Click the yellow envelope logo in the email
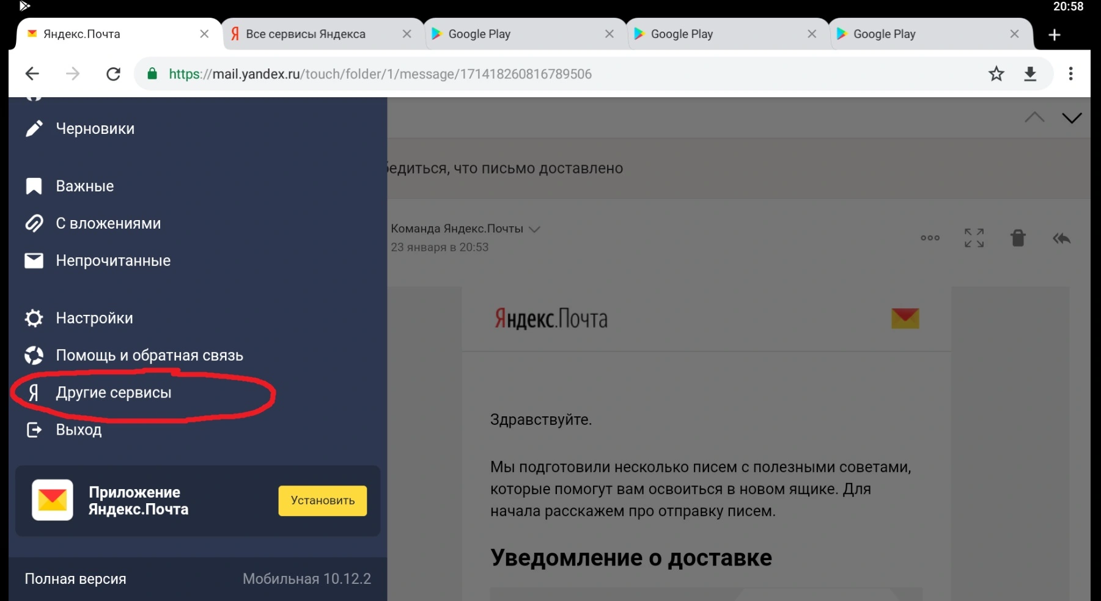This screenshot has width=1101, height=601. (905, 318)
